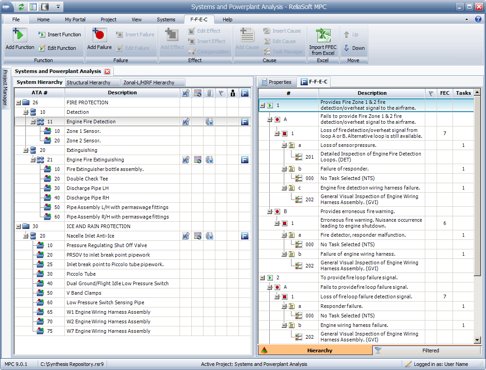Select the Hierarchy view button
The width and height of the screenshot is (486, 370).
point(315,351)
